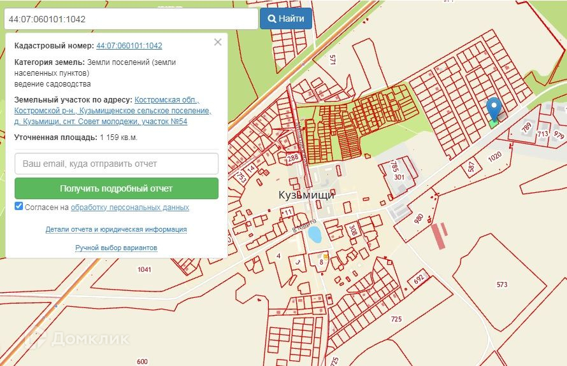Click the Кузьмищи village label on map
Screen dimensions: 567x366
click(306, 195)
